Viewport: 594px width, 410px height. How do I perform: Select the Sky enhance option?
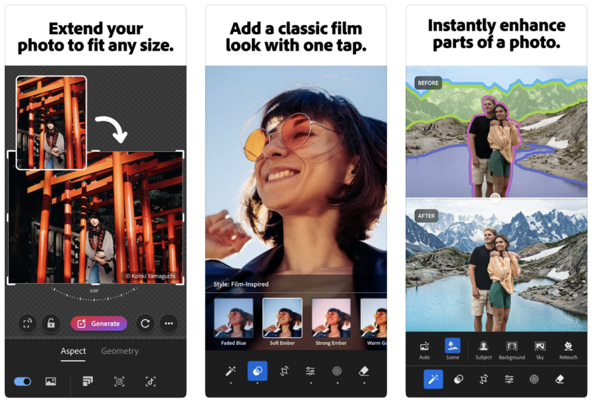click(540, 350)
